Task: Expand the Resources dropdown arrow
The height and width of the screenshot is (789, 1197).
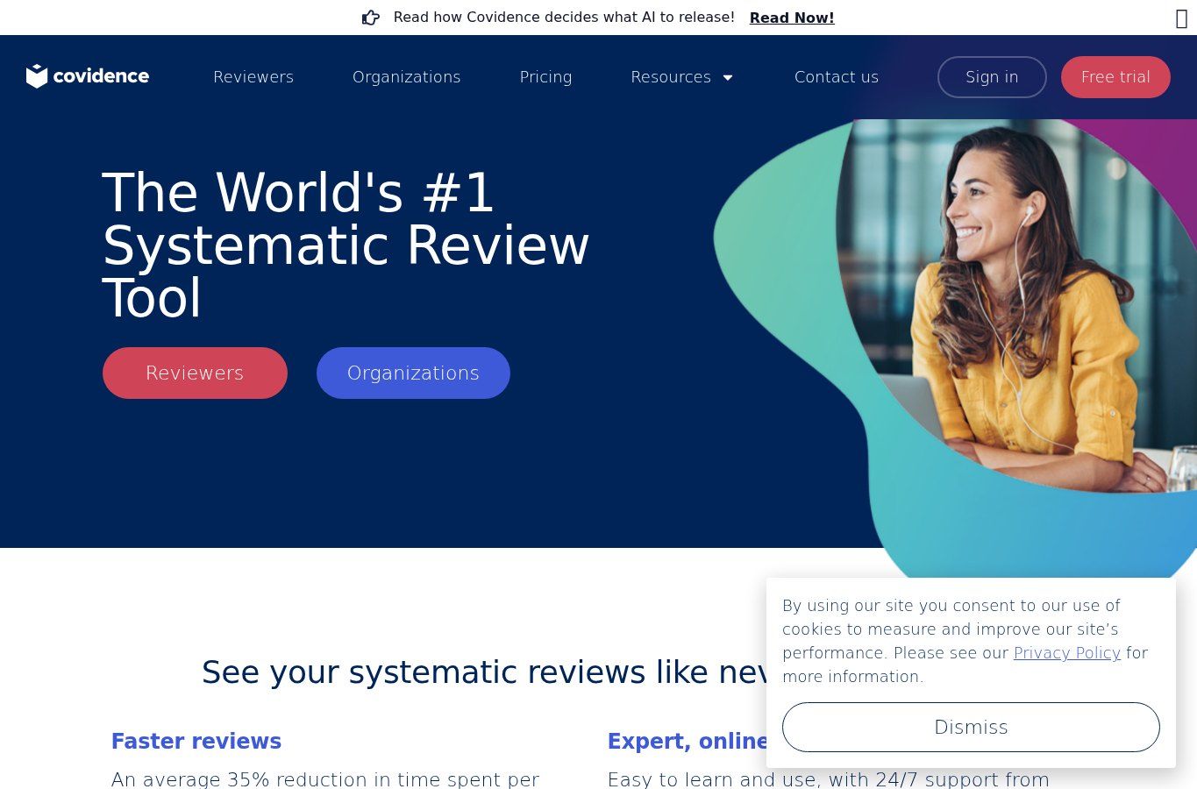Action: tap(728, 77)
